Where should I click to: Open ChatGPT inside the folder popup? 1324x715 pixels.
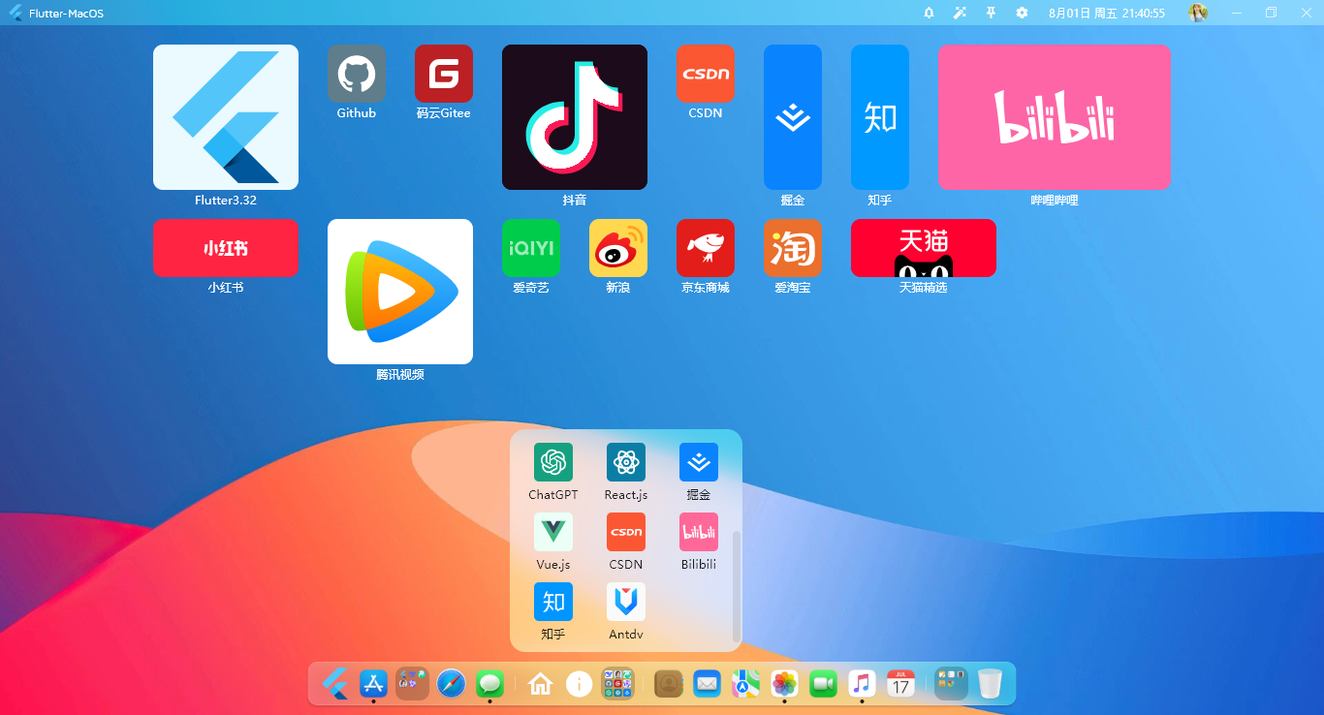tap(552, 462)
